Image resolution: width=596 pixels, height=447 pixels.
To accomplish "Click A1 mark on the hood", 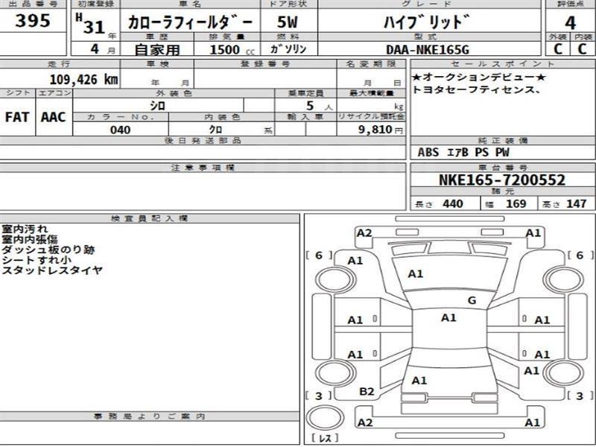I will (x=416, y=273).
